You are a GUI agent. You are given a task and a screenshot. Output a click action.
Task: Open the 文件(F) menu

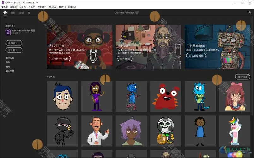tap(4, 7)
